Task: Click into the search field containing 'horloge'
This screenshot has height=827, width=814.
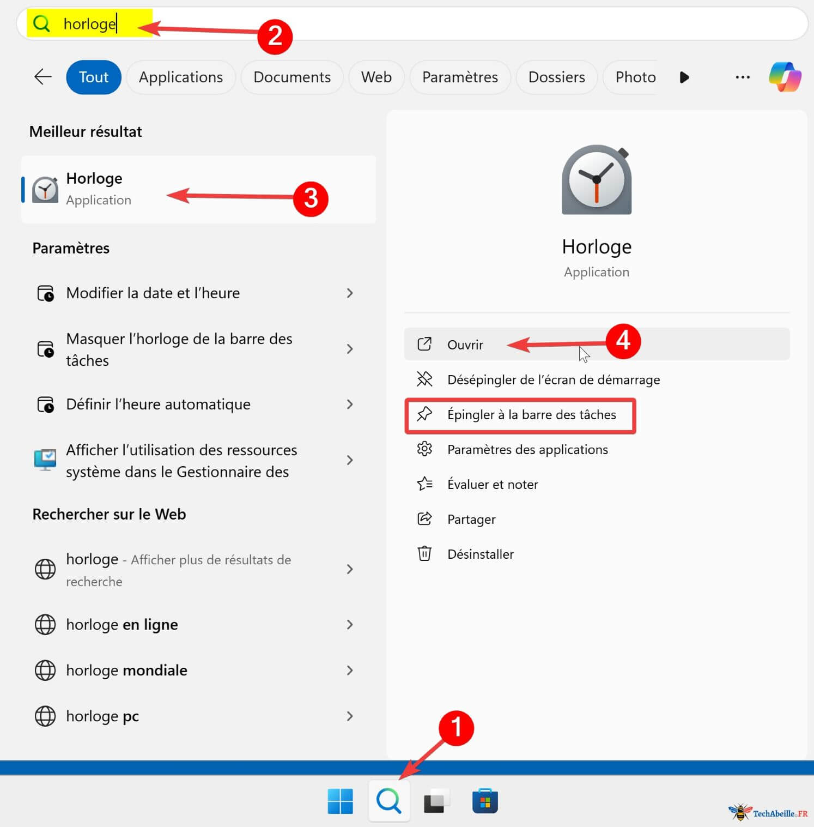Action: (412, 23)
